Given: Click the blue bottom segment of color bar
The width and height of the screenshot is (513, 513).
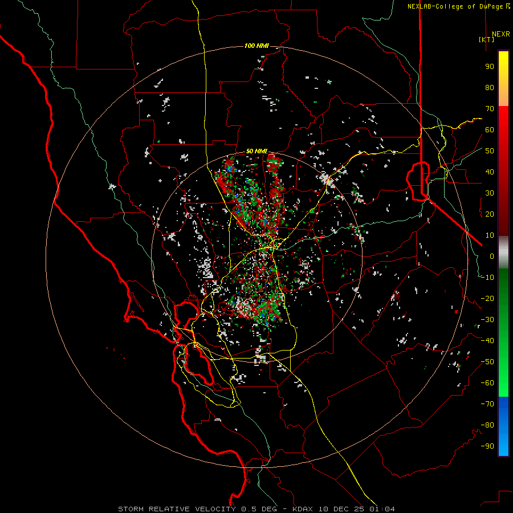Looking at the screenshot, I should click(x=503, y=426).
